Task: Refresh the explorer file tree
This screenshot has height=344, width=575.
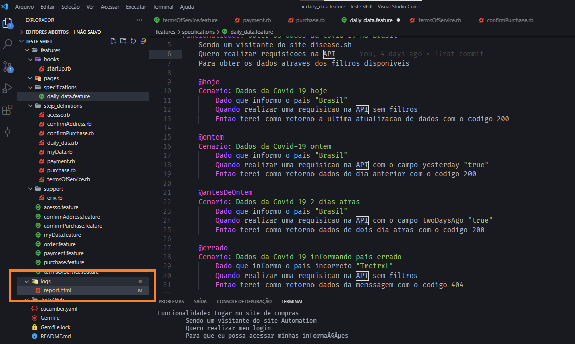Action: (133, 41)
